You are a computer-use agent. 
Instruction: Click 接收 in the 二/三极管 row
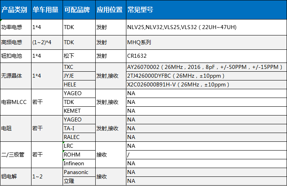(111, 155)
